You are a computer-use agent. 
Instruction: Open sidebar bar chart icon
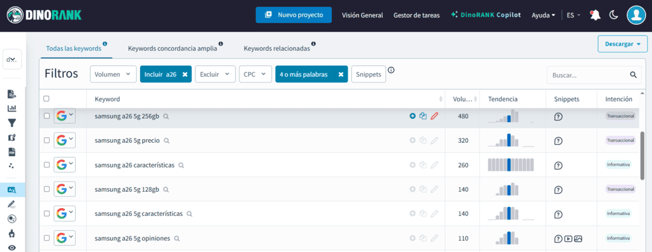(x=12, y=108)
